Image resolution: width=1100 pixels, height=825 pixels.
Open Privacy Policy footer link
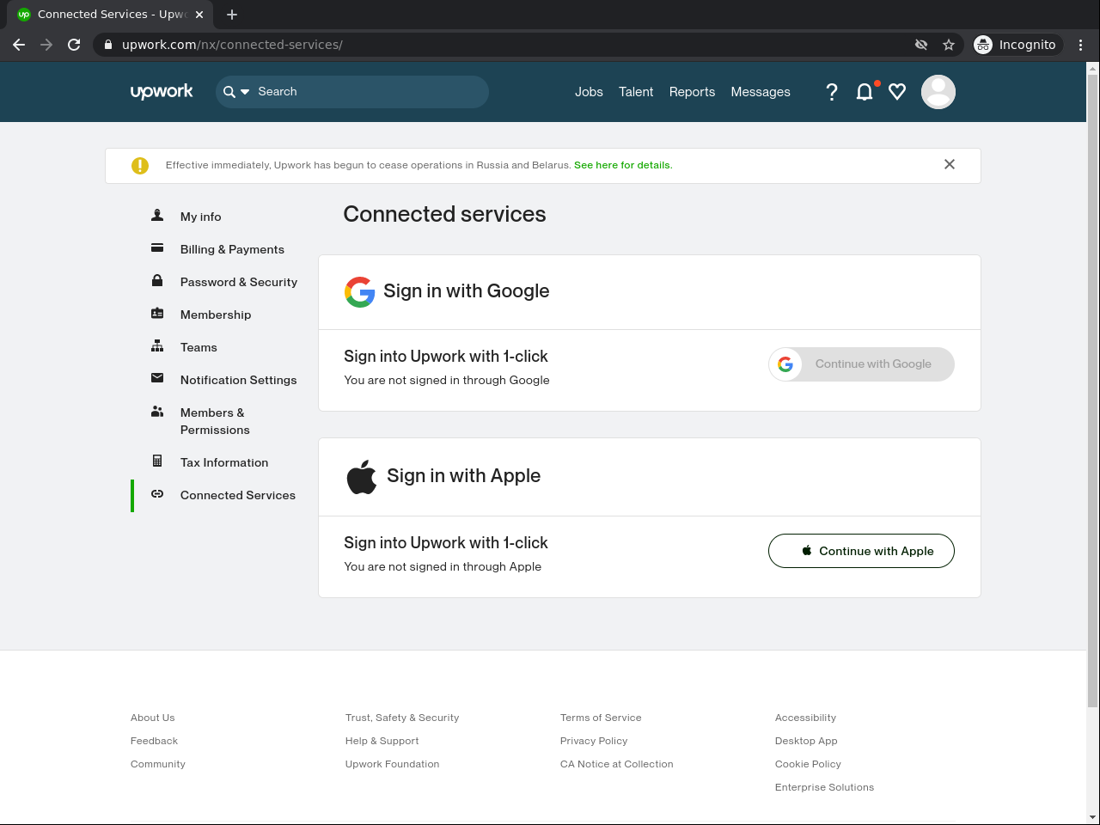pos(594,741)
